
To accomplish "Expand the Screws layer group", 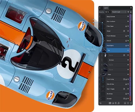I will (102, 60).
